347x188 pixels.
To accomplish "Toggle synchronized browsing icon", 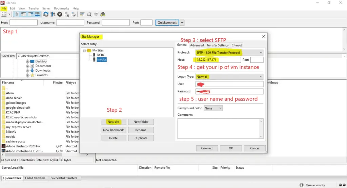I will click(x=96, y=14).
